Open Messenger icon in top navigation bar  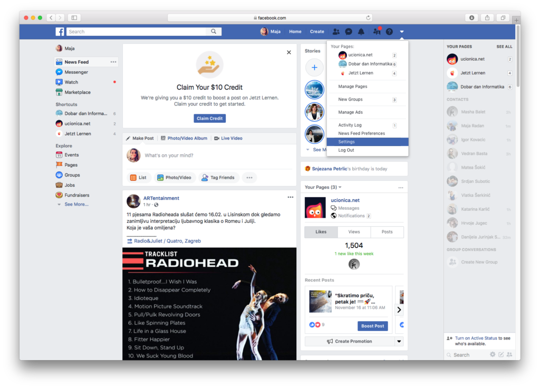349,32
